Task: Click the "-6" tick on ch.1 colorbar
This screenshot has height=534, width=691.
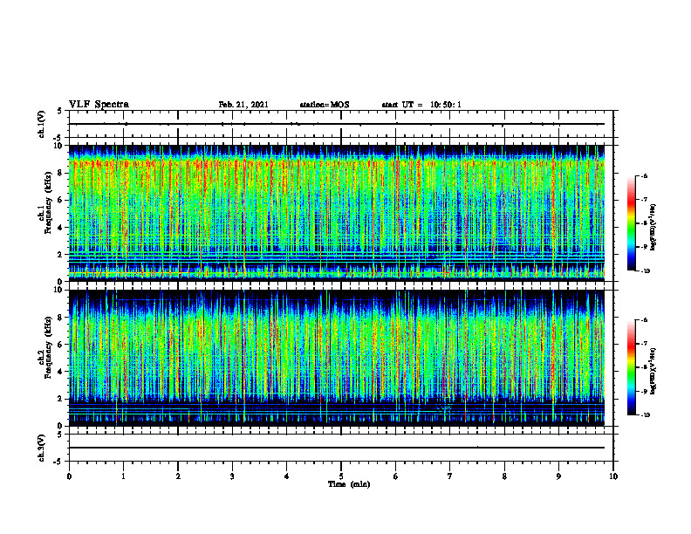Action: [x=644, y=176]
